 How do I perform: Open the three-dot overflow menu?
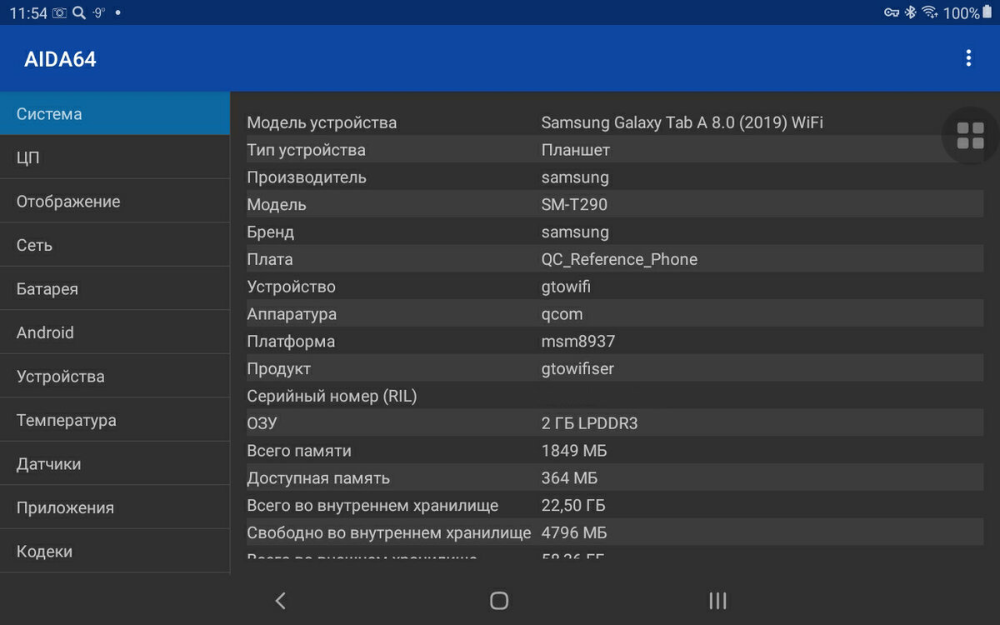coord(967,58)
